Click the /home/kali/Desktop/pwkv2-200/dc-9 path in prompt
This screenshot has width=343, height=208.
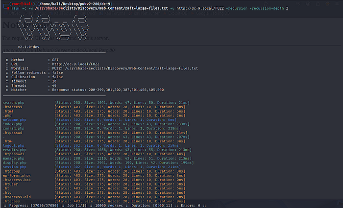click(x=75, y=4)
